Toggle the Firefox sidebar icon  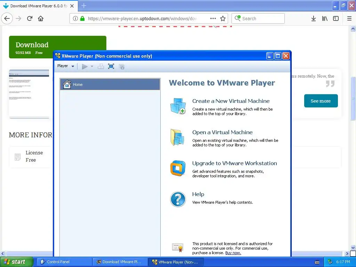(336, 18)
